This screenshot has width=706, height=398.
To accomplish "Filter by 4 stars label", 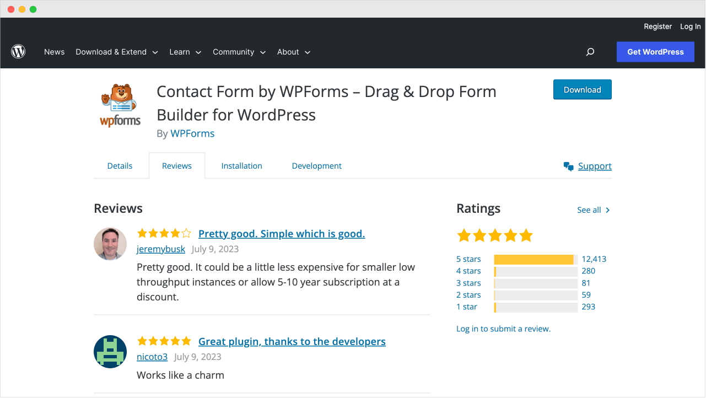I will pos(468,271).
